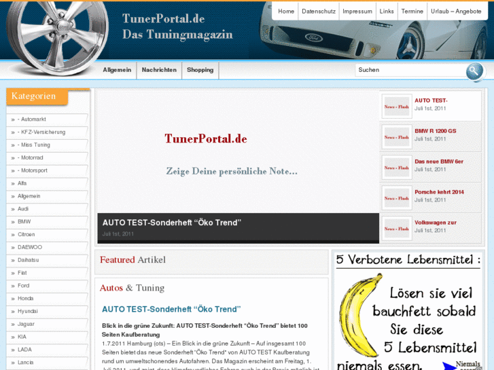Click the chrome wheel logo image
Viewport: 494px width, 370px height.
[56, 37]
